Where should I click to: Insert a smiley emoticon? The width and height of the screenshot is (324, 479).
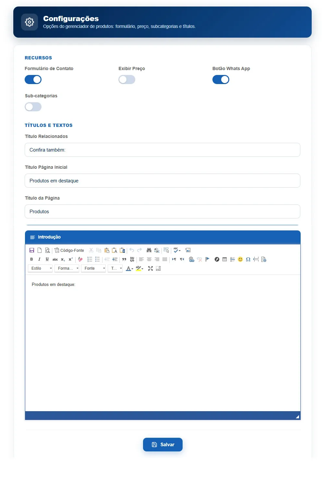(240, 259)
